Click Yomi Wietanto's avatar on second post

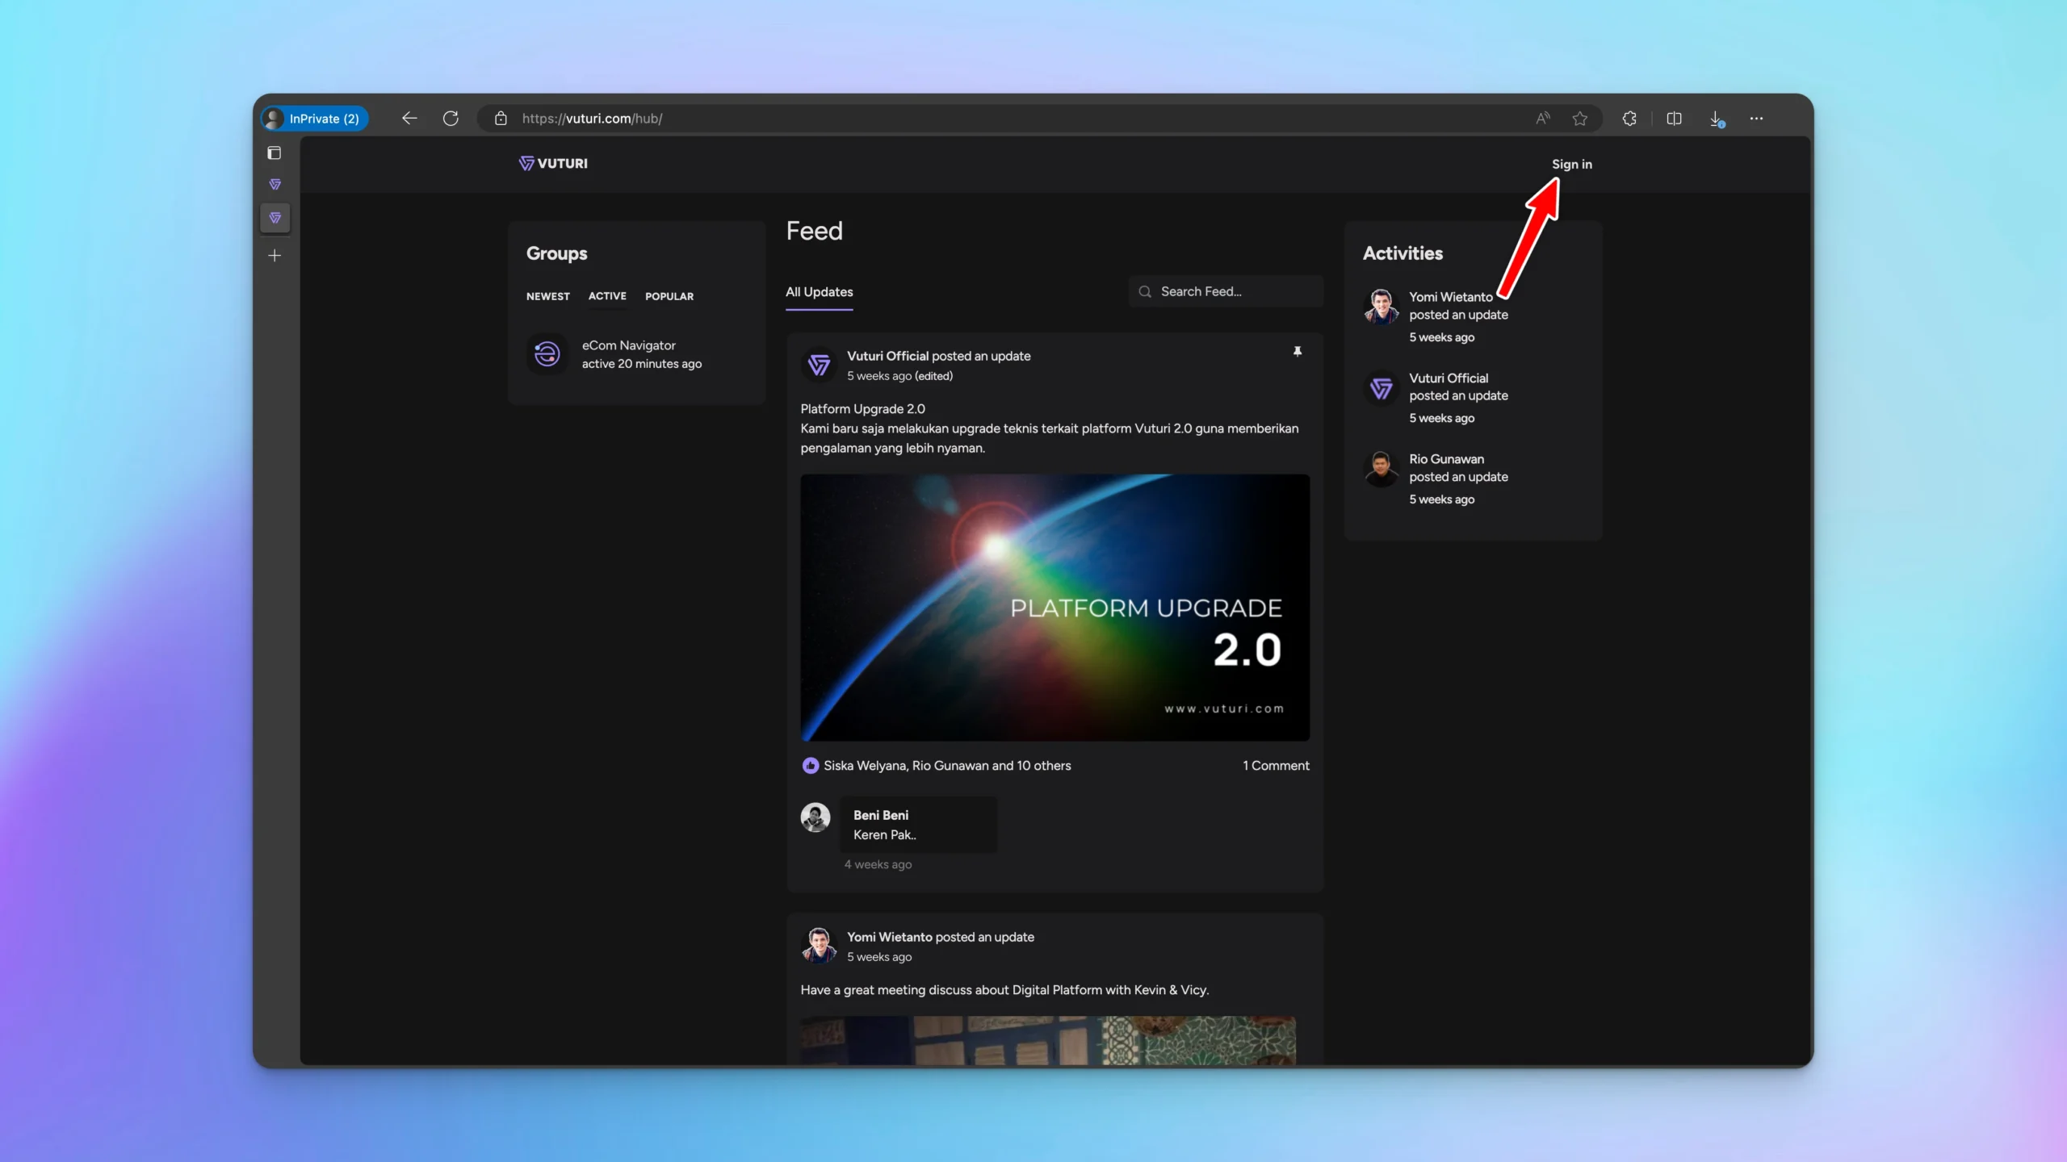(819, 946)
